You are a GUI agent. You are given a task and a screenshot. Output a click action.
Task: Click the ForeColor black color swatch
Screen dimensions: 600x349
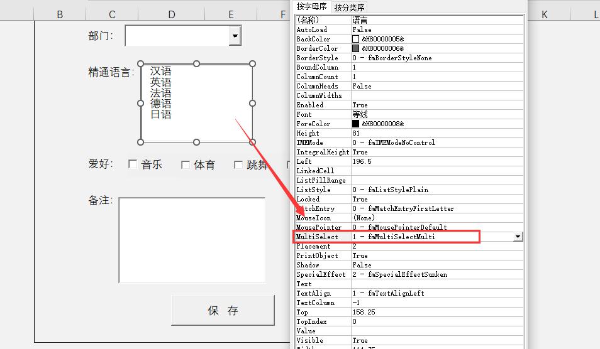(355, 124)
